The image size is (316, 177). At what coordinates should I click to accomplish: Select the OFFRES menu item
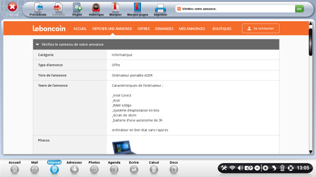click(x=144, y=29)
